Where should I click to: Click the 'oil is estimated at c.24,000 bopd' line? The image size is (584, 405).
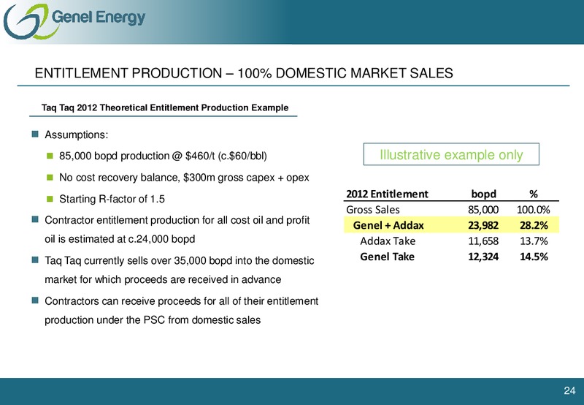point(120,239)
